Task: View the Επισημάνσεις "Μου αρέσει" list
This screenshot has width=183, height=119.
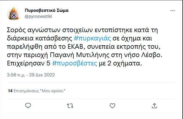Action: click(39, 91)
